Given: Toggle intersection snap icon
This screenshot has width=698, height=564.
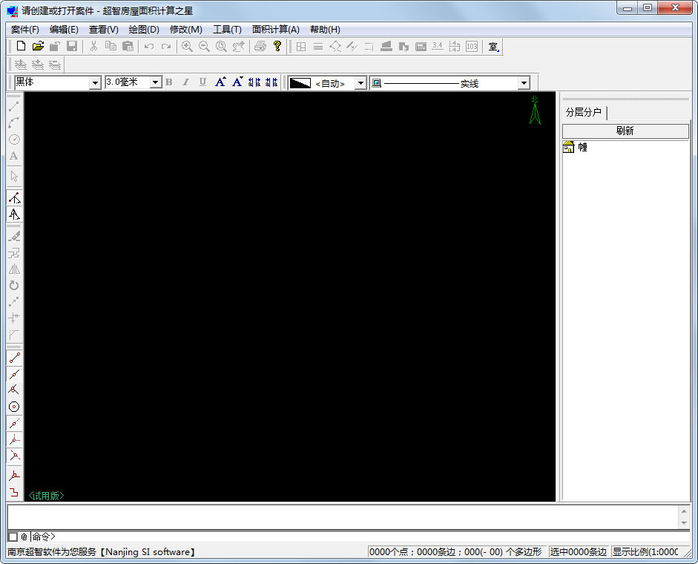Looking at the screenshot, I should [x=14, y=390].
